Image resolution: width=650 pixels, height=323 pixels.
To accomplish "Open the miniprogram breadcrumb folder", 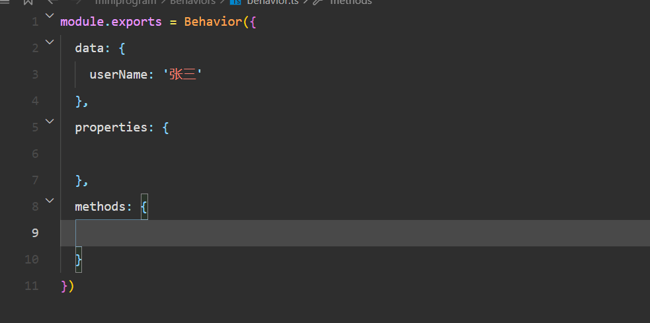I will point(126,2).
